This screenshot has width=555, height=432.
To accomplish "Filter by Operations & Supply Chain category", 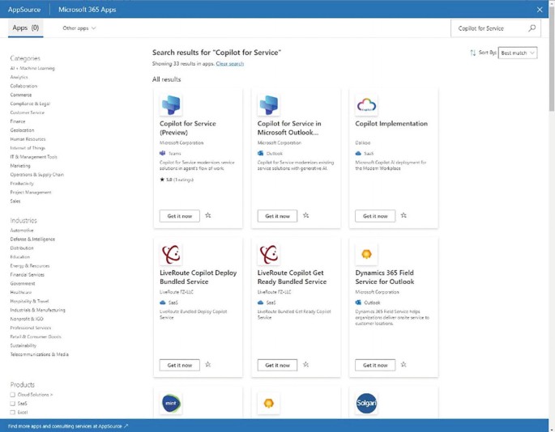I will pyautogui.click(x=37, y=174).
